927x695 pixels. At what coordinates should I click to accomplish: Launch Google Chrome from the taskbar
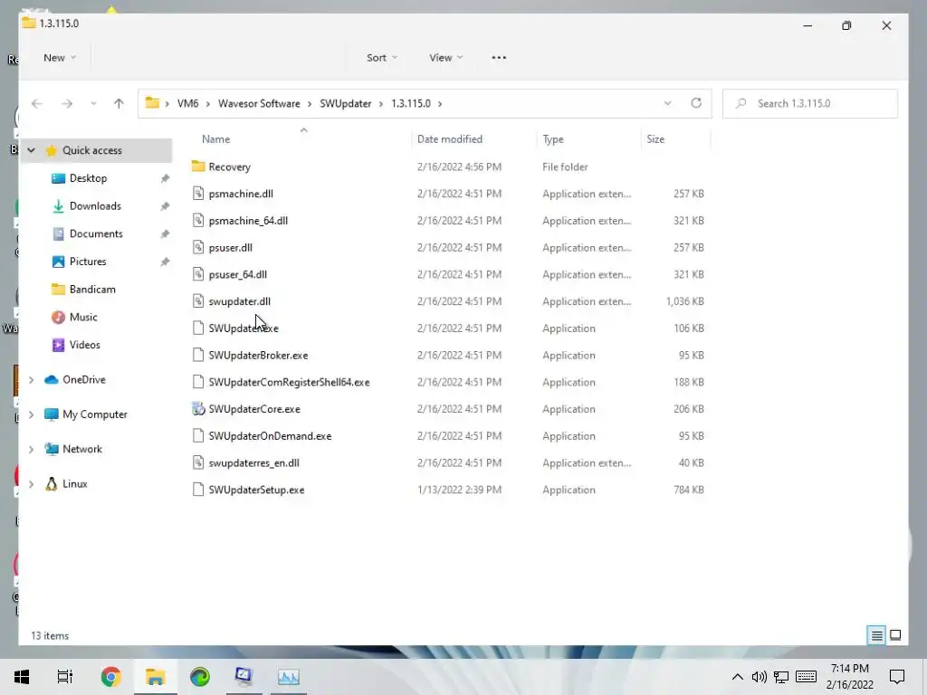(x=111, y=677)
